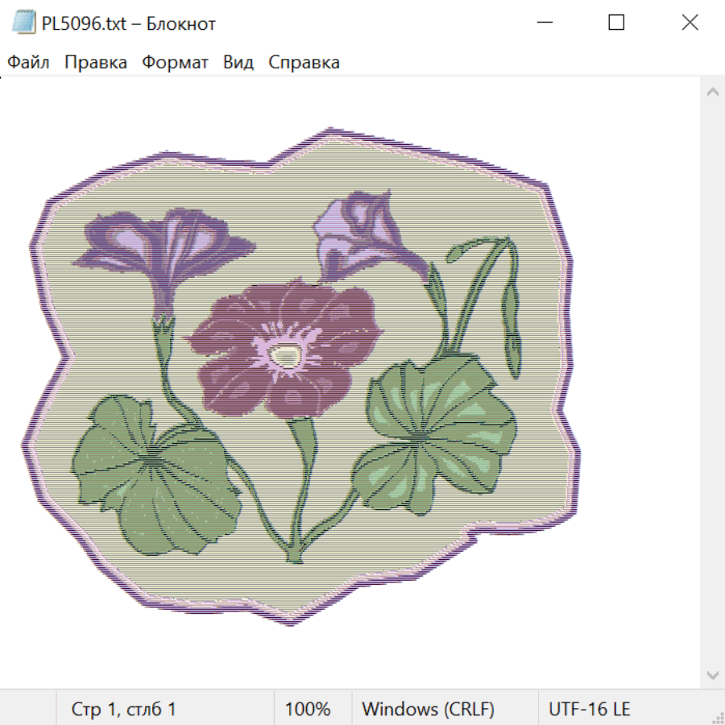Click the PL5096.txt title bar text
The height and width of the screenshot is (725, 725).
pyautogui.click(x=129, y=23)
